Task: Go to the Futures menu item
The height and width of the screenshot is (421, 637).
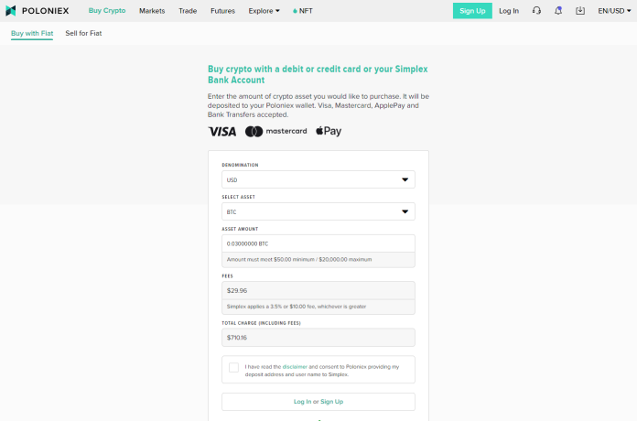Action: click(222, 11)
